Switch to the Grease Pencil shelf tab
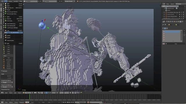186x104 pixels. pyautogui.click(x=1, y=35)
